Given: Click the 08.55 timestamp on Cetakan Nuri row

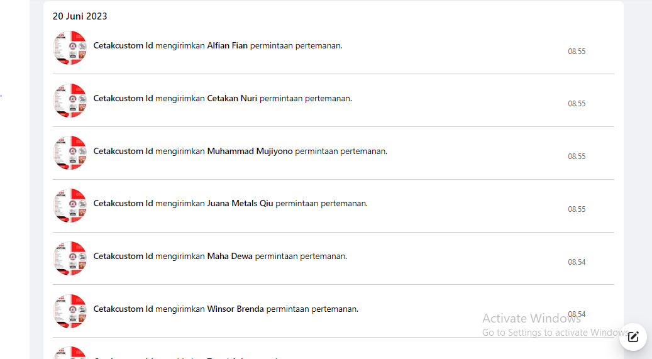Looking at the screenshot, I should [577, 104].
